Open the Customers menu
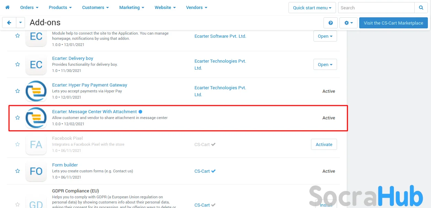Image resolution: width=431 pixels, height=208 pixels. coord(95,8)
